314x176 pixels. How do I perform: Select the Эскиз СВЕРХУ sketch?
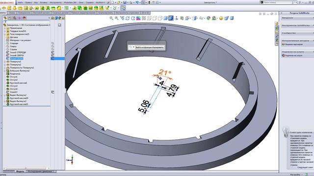pyautogui.click(x=17, y=55)
